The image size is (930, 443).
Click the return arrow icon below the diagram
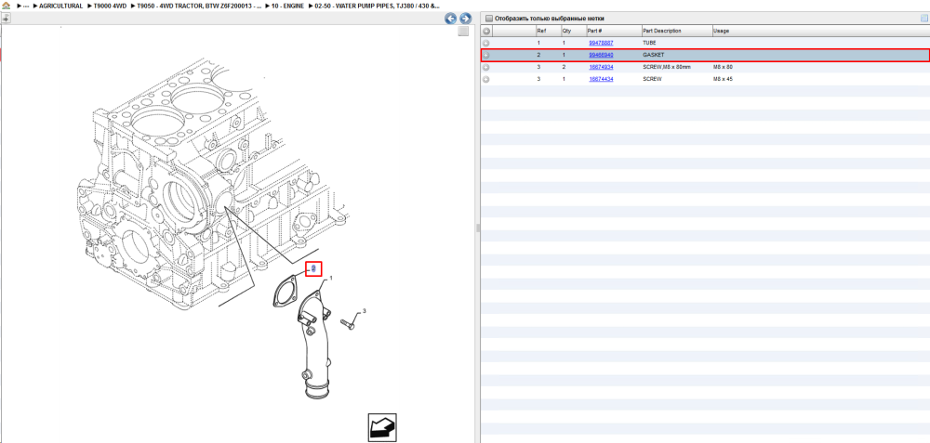click(382, 427)
